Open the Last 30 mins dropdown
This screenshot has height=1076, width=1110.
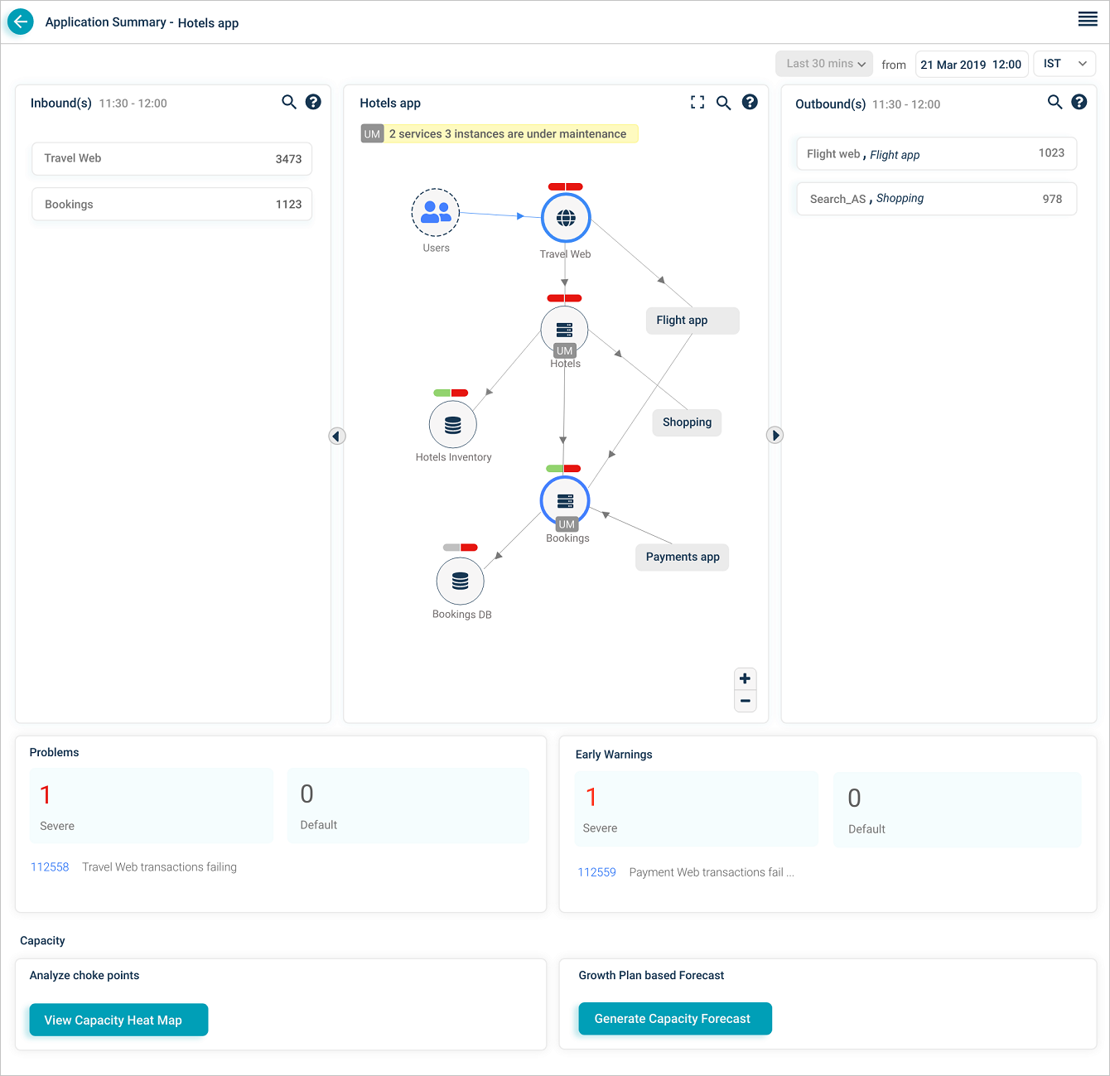(824, 64)
